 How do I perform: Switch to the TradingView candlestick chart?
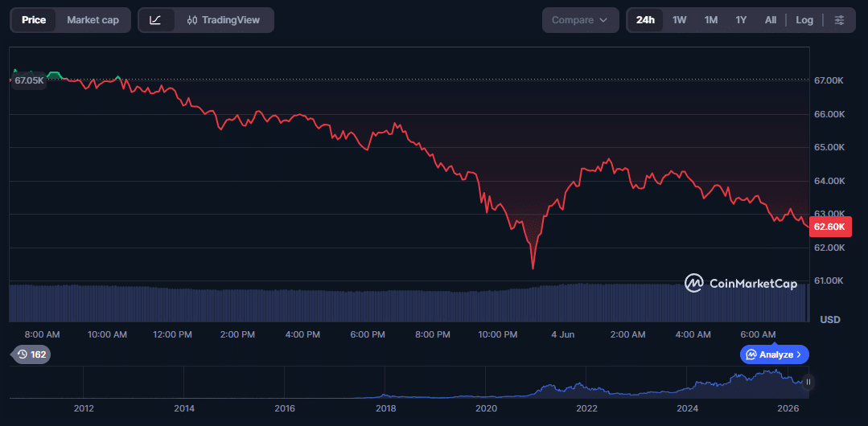pyautogui.click(x=223, y=20)
